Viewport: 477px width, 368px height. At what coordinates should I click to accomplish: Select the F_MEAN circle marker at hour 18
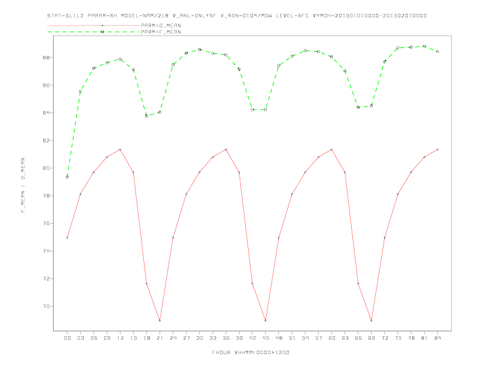(x=146, y=115)
